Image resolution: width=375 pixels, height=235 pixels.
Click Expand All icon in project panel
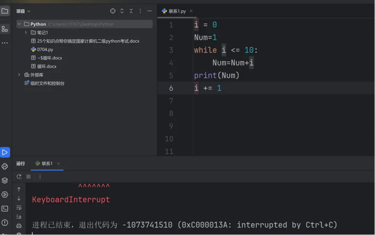coord(122,11)
